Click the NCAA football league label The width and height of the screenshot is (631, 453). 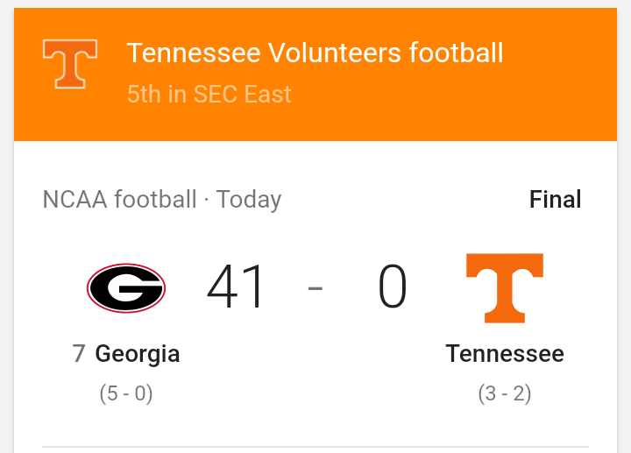click(119, 200)
